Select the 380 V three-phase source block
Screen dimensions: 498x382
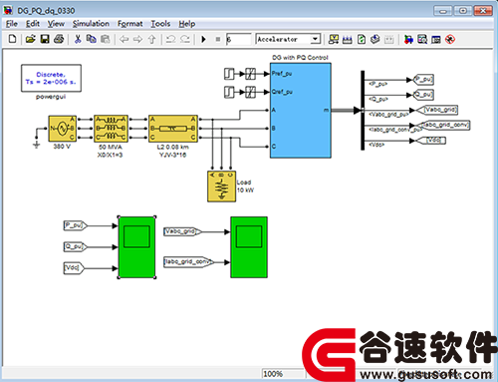[x=62, y=129]
